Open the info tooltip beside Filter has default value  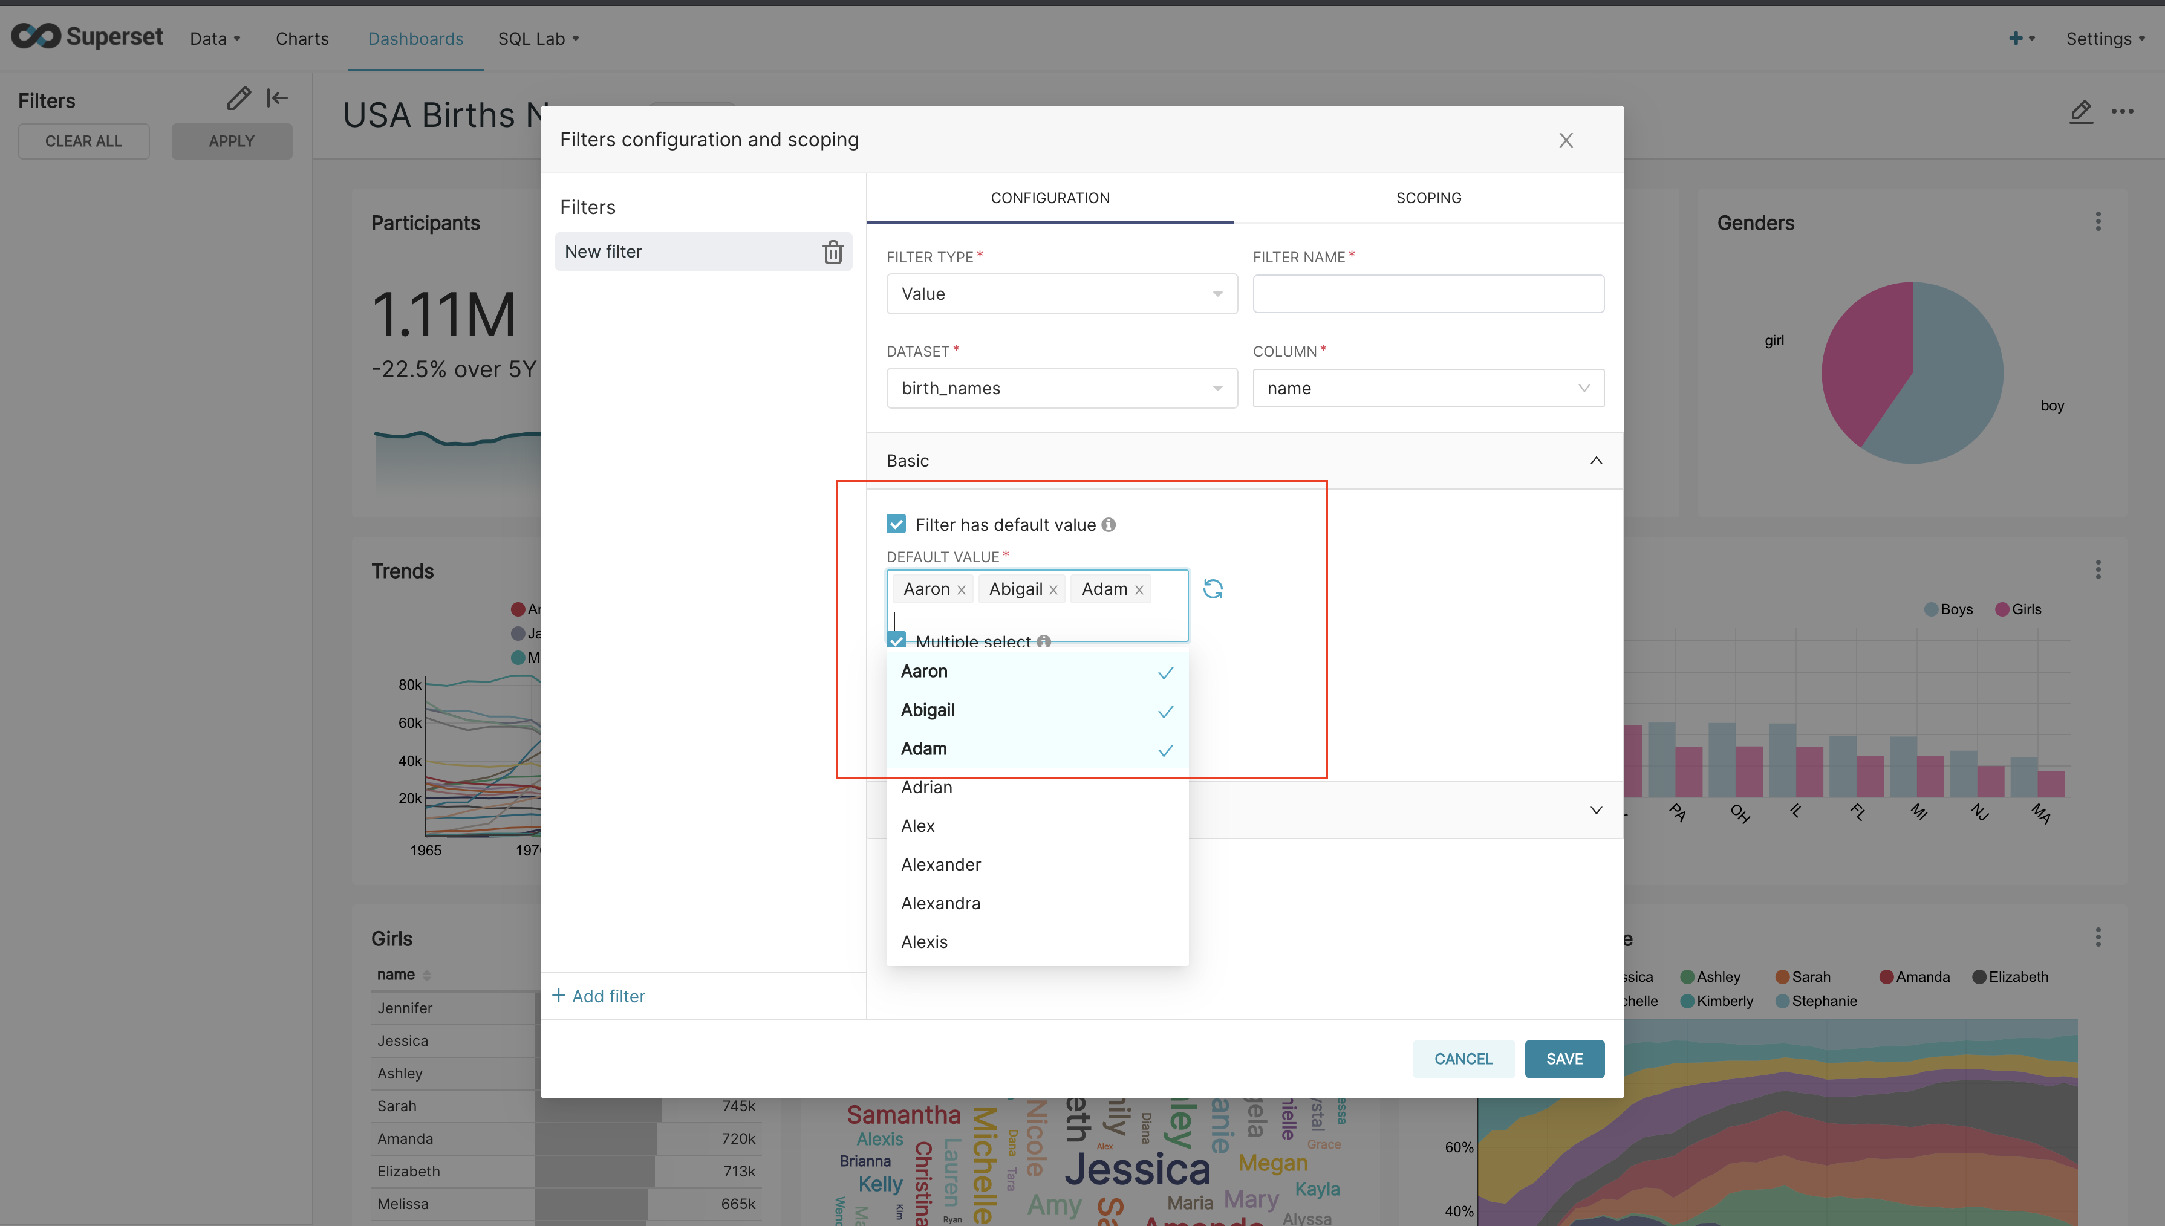tap(1108, 524)
